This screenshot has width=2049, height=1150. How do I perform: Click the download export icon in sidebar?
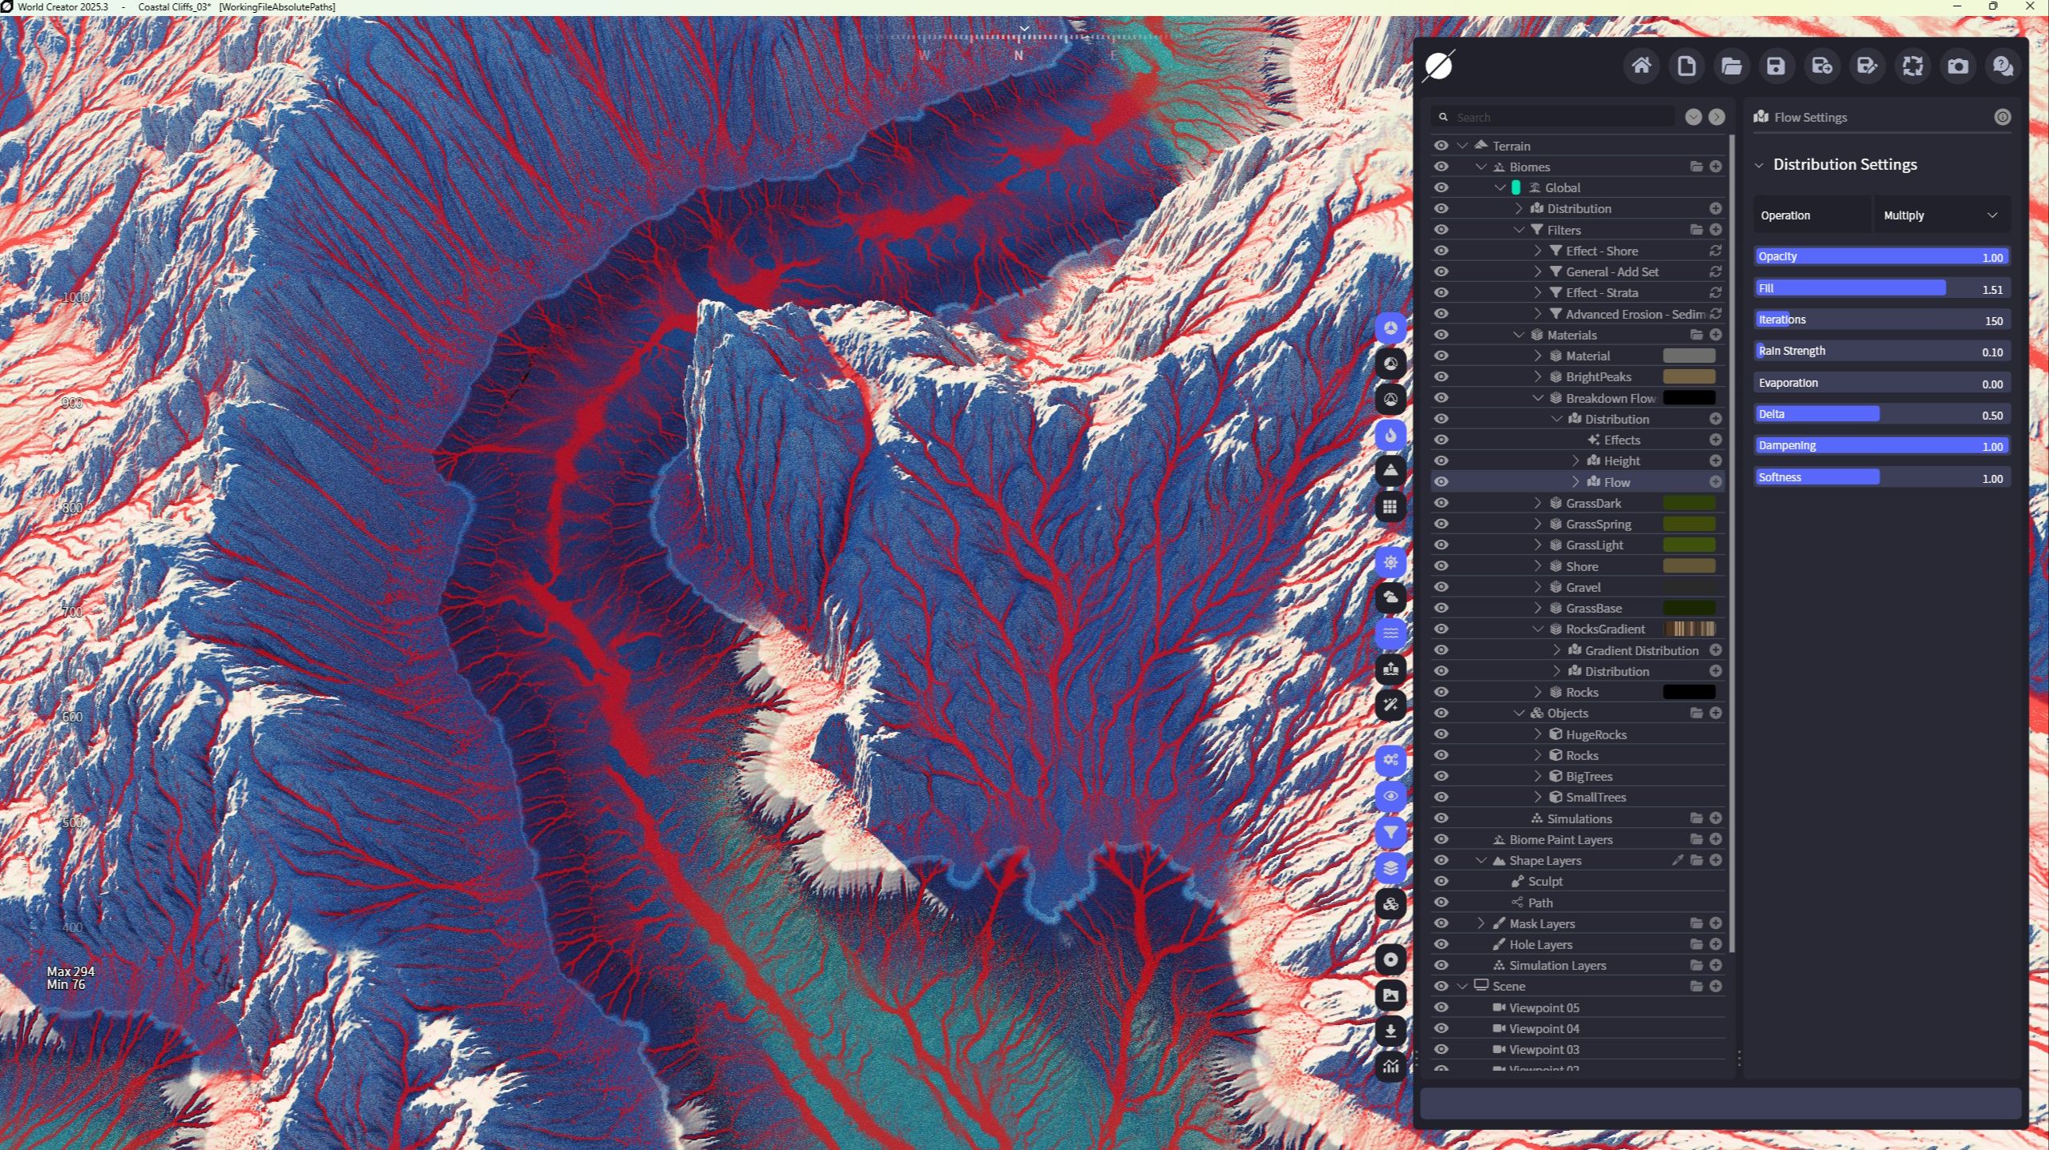coord(1390,1031)
